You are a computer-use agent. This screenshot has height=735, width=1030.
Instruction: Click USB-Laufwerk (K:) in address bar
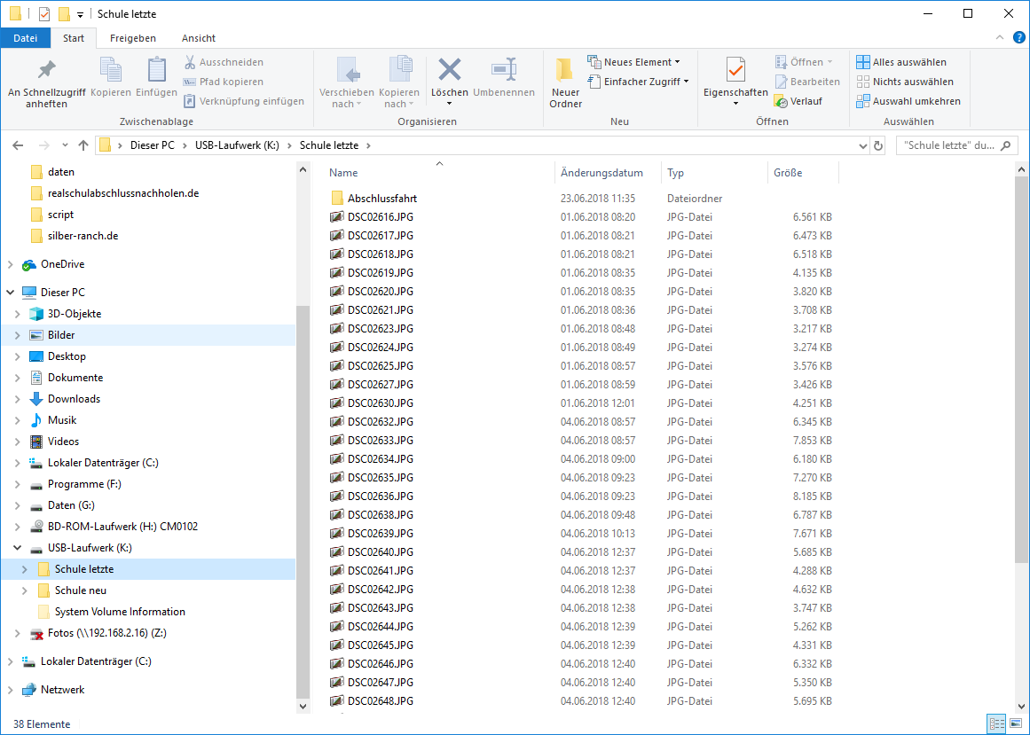click(x=237, y=145)
